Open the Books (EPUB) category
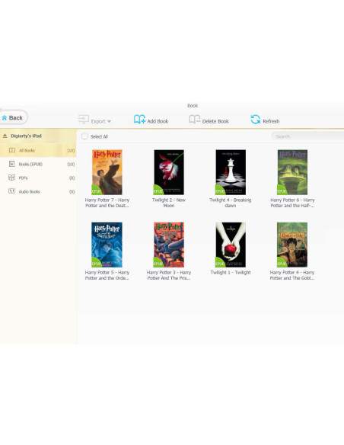The width and height of the screenshot is (344, 445). (38, 164)
